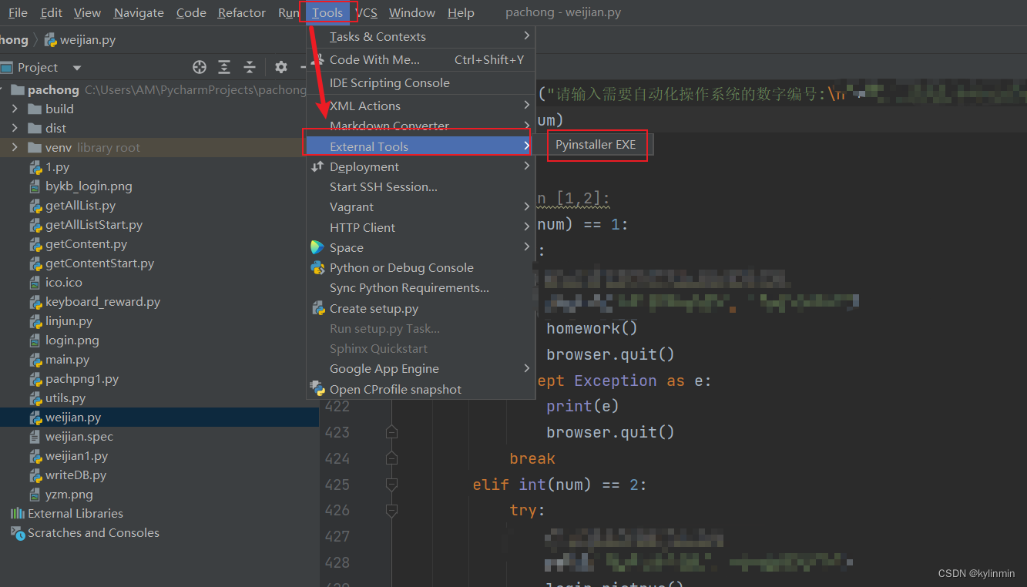Viewport: 1027px width, 587px height.
Task: Expand the venv library root arrow
Action: tap(15, 147)
